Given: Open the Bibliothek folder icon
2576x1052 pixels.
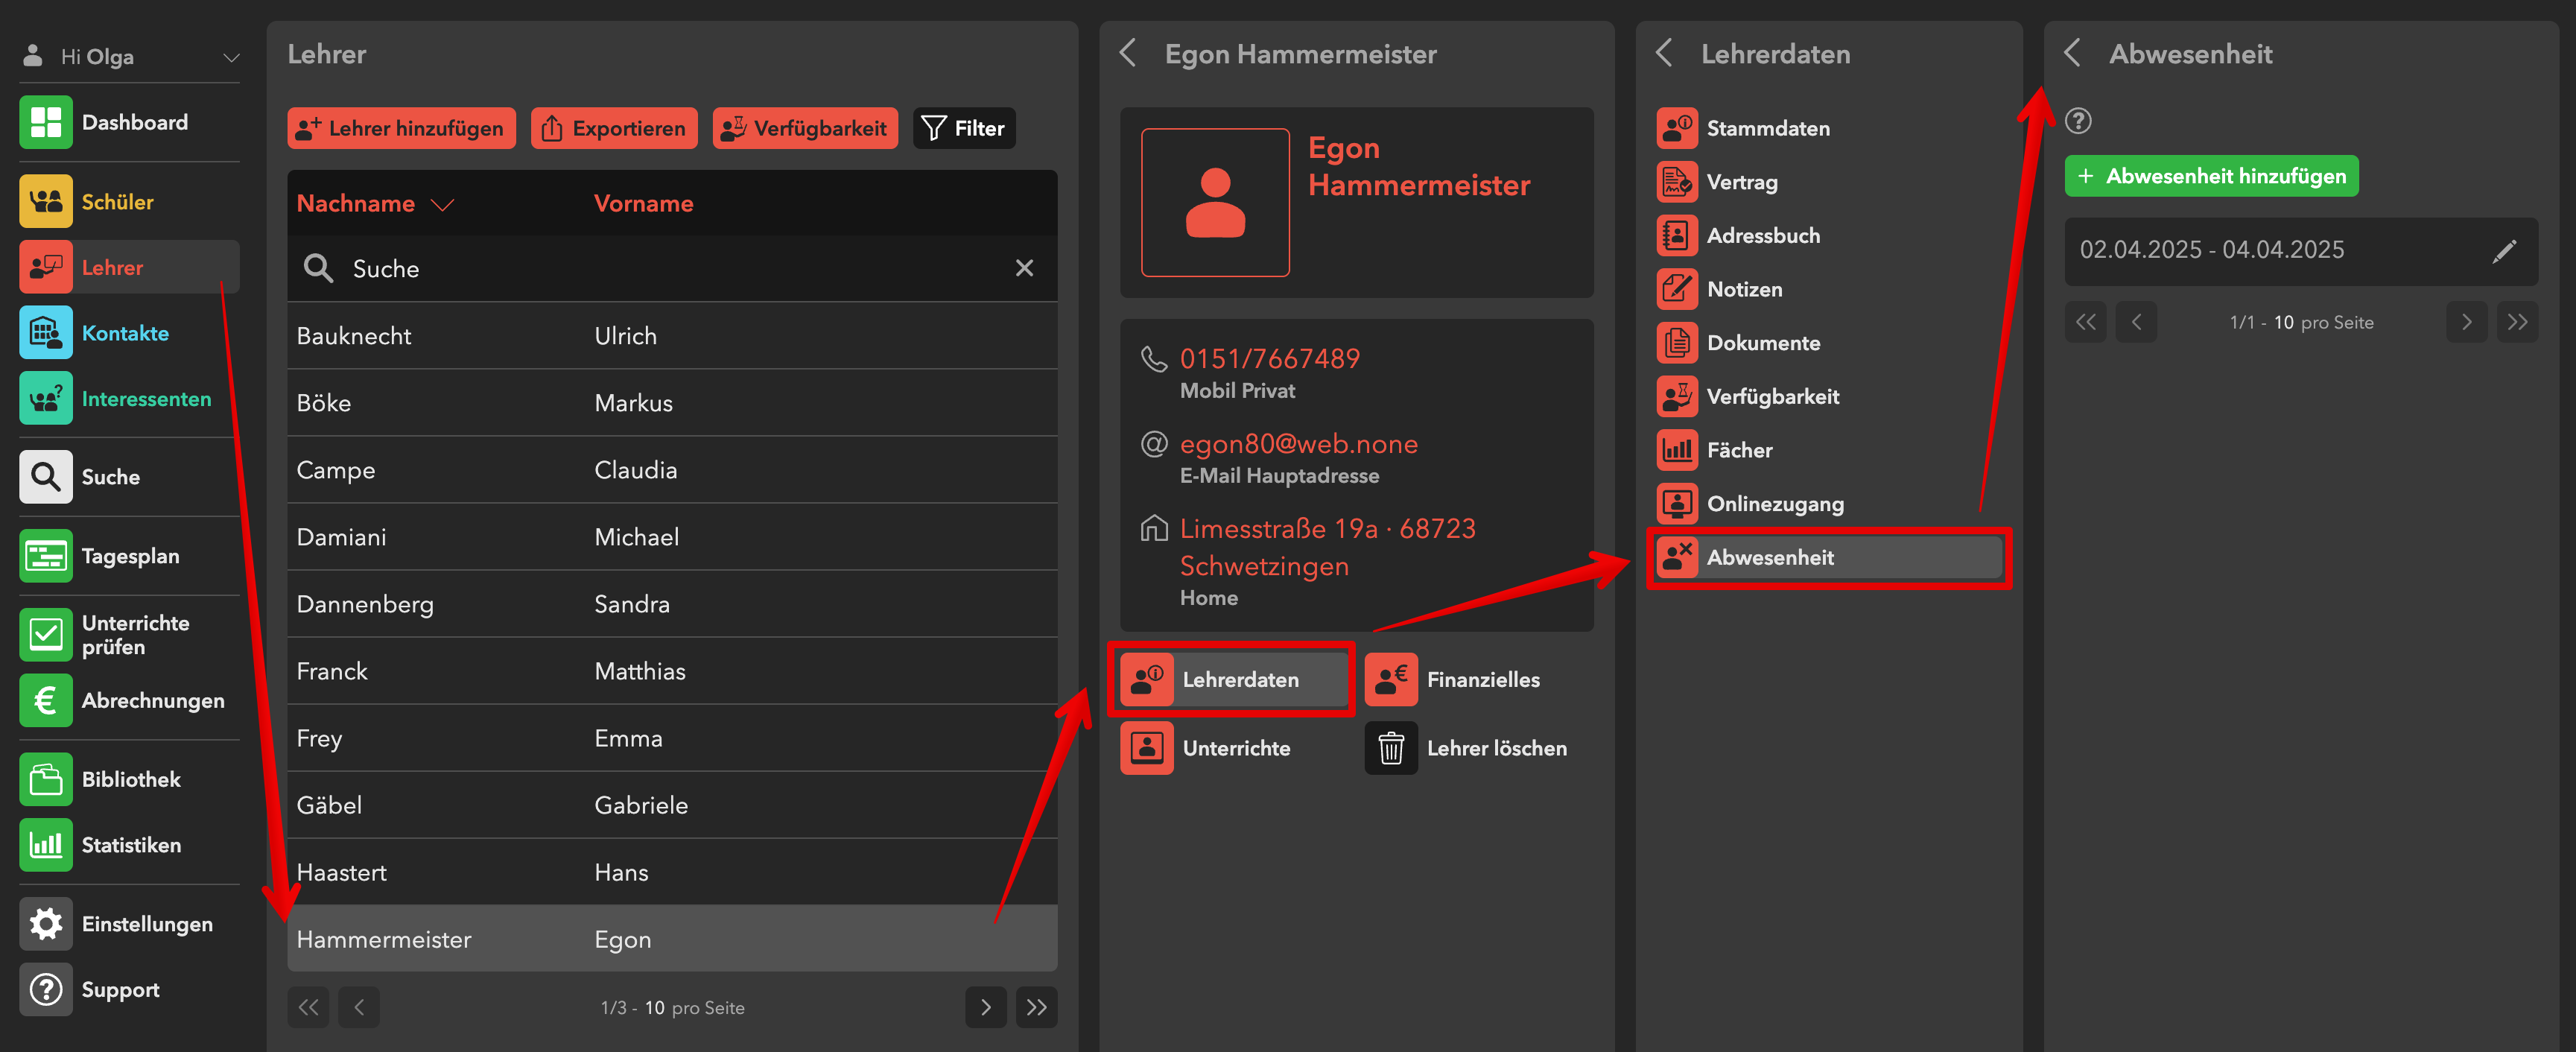Looking at the screenshot, I should coord(45,779).
